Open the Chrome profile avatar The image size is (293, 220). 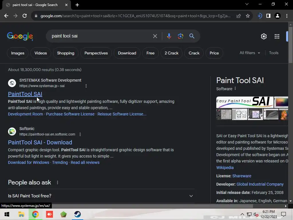[278, 16]
